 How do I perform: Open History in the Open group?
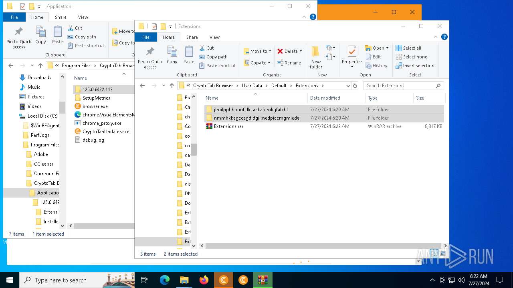click(x=376, y=66)
